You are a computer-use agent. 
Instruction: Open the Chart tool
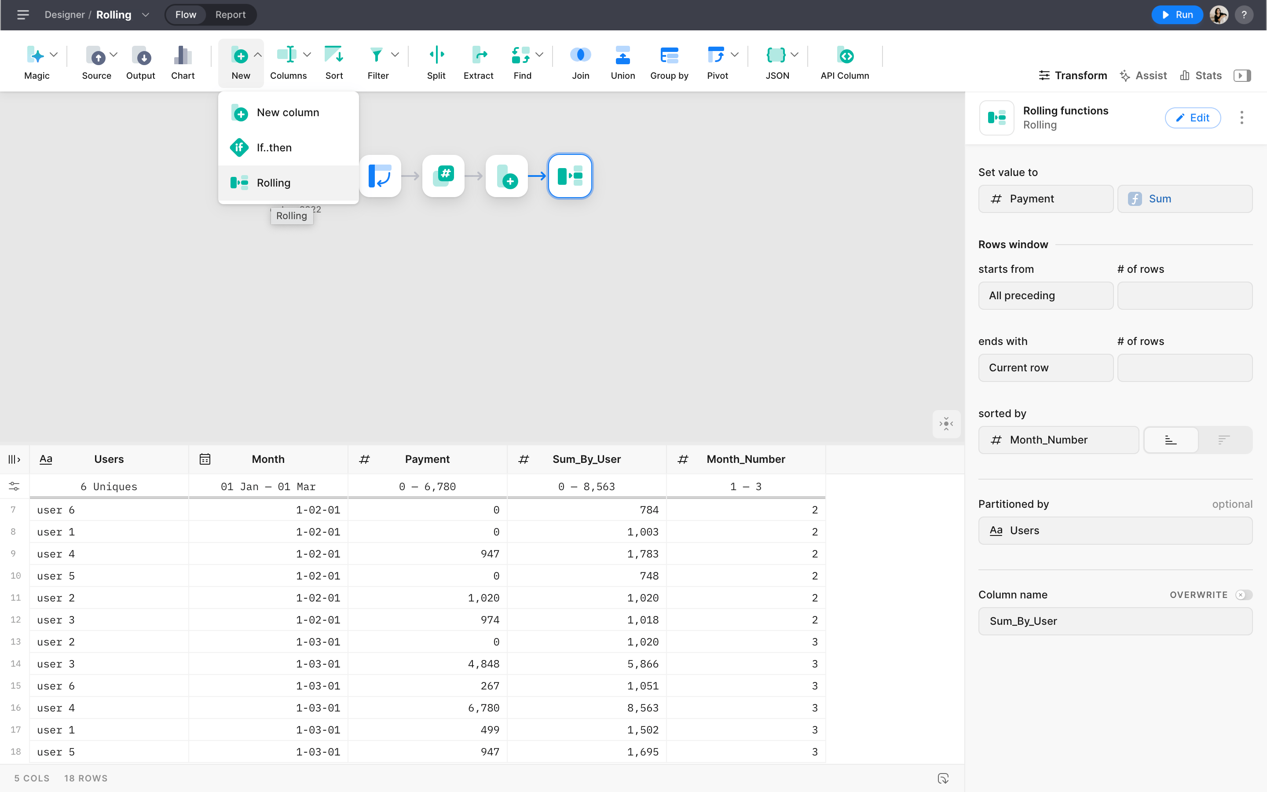click(x=182, y=55)
